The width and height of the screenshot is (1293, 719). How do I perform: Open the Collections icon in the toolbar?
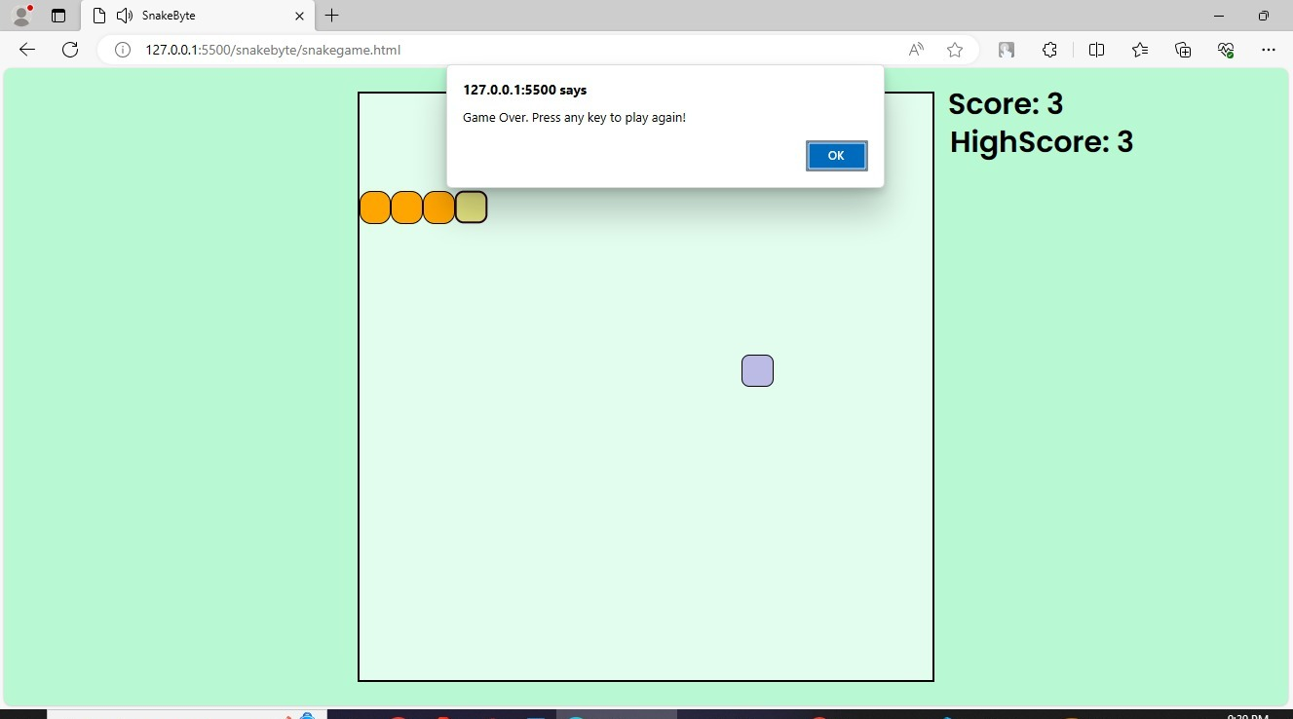[1182, 50]
